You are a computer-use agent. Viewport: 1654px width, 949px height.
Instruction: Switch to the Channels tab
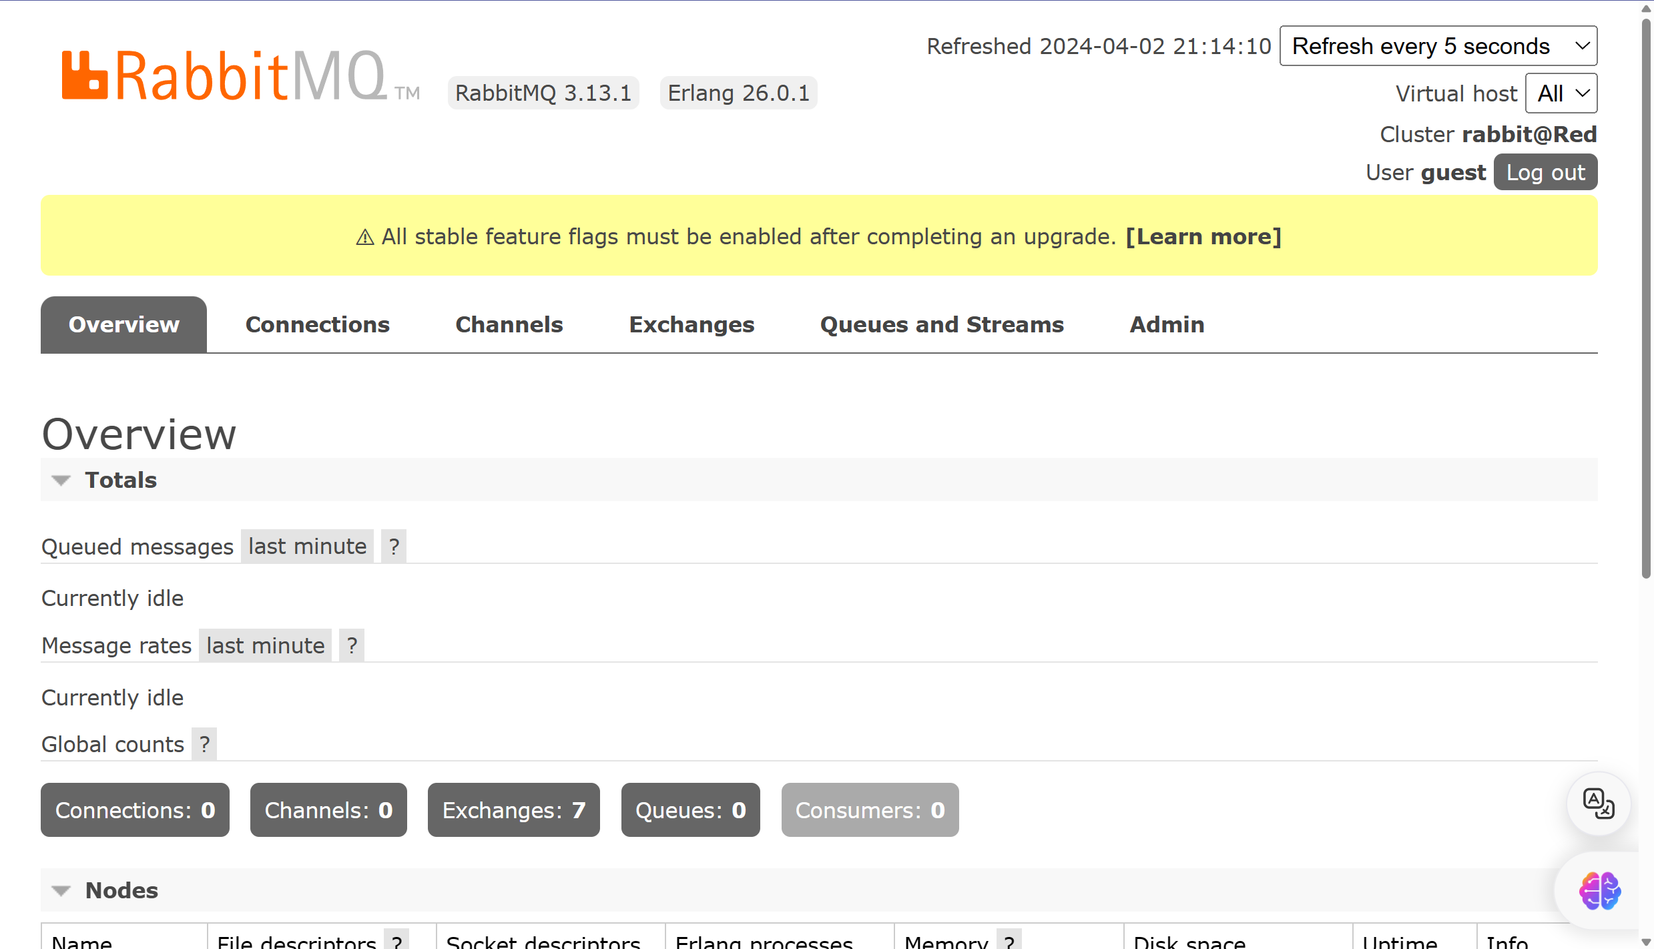(509, 324)
